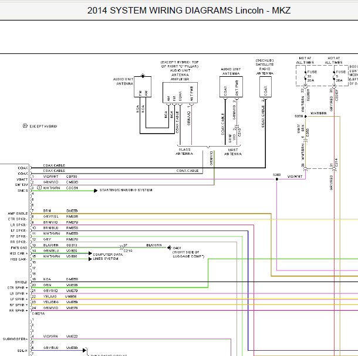
Task: Click the 'C212' connector label on mast antenna wire
Action: click(x=239, y=133)
